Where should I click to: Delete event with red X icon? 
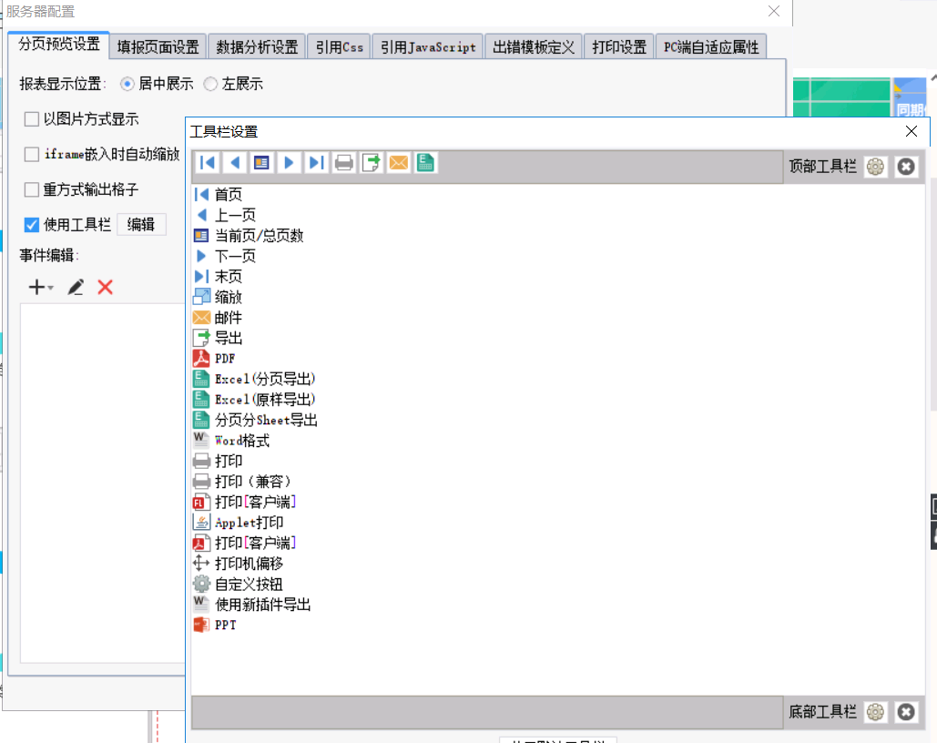click(x=105, y=287)
